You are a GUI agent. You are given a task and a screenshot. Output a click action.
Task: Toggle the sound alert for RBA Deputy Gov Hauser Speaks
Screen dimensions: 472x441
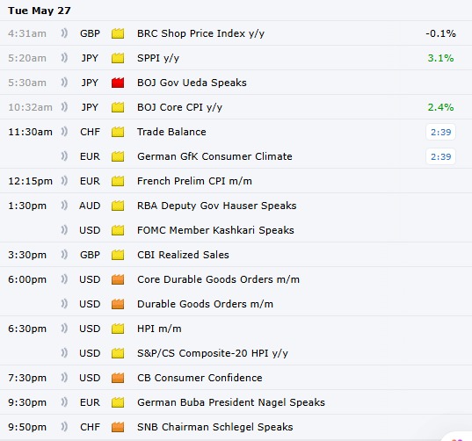(x=64, y=206)
